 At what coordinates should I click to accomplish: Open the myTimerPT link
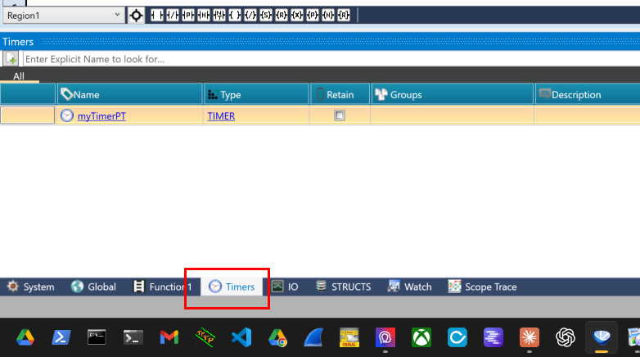(x=101, y=116)
